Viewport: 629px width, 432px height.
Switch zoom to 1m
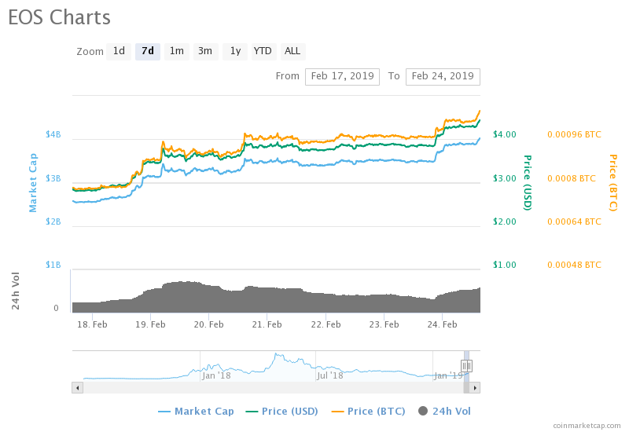click(177, 52)
